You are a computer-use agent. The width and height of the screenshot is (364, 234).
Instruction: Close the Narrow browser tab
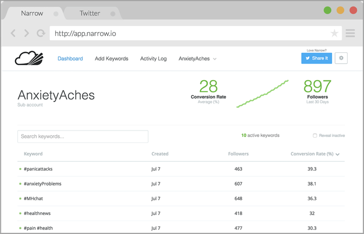click(56, 13)
